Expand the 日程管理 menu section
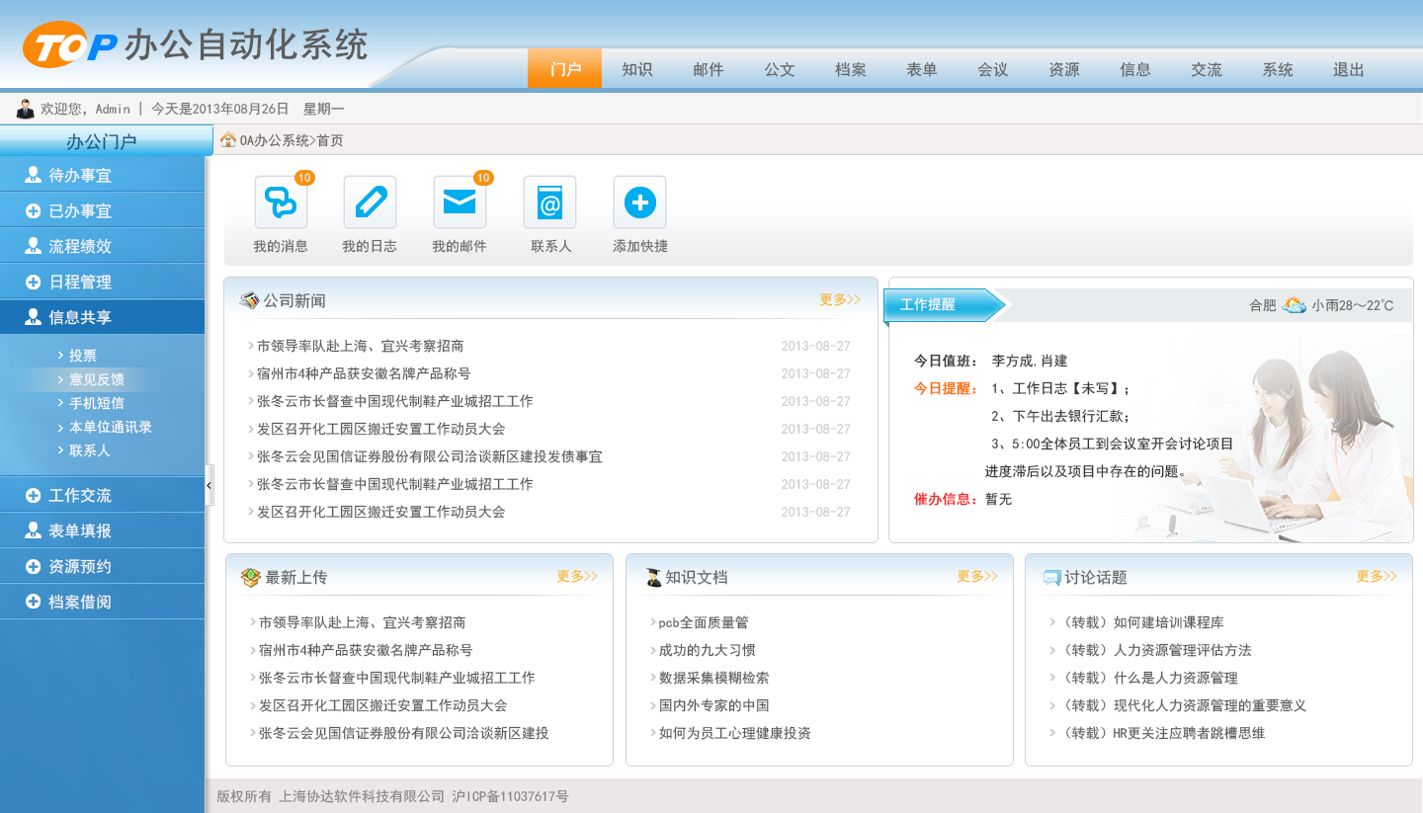Image resolution: width=1423 pixels, height=813 pixels. (x=103, y=282)
